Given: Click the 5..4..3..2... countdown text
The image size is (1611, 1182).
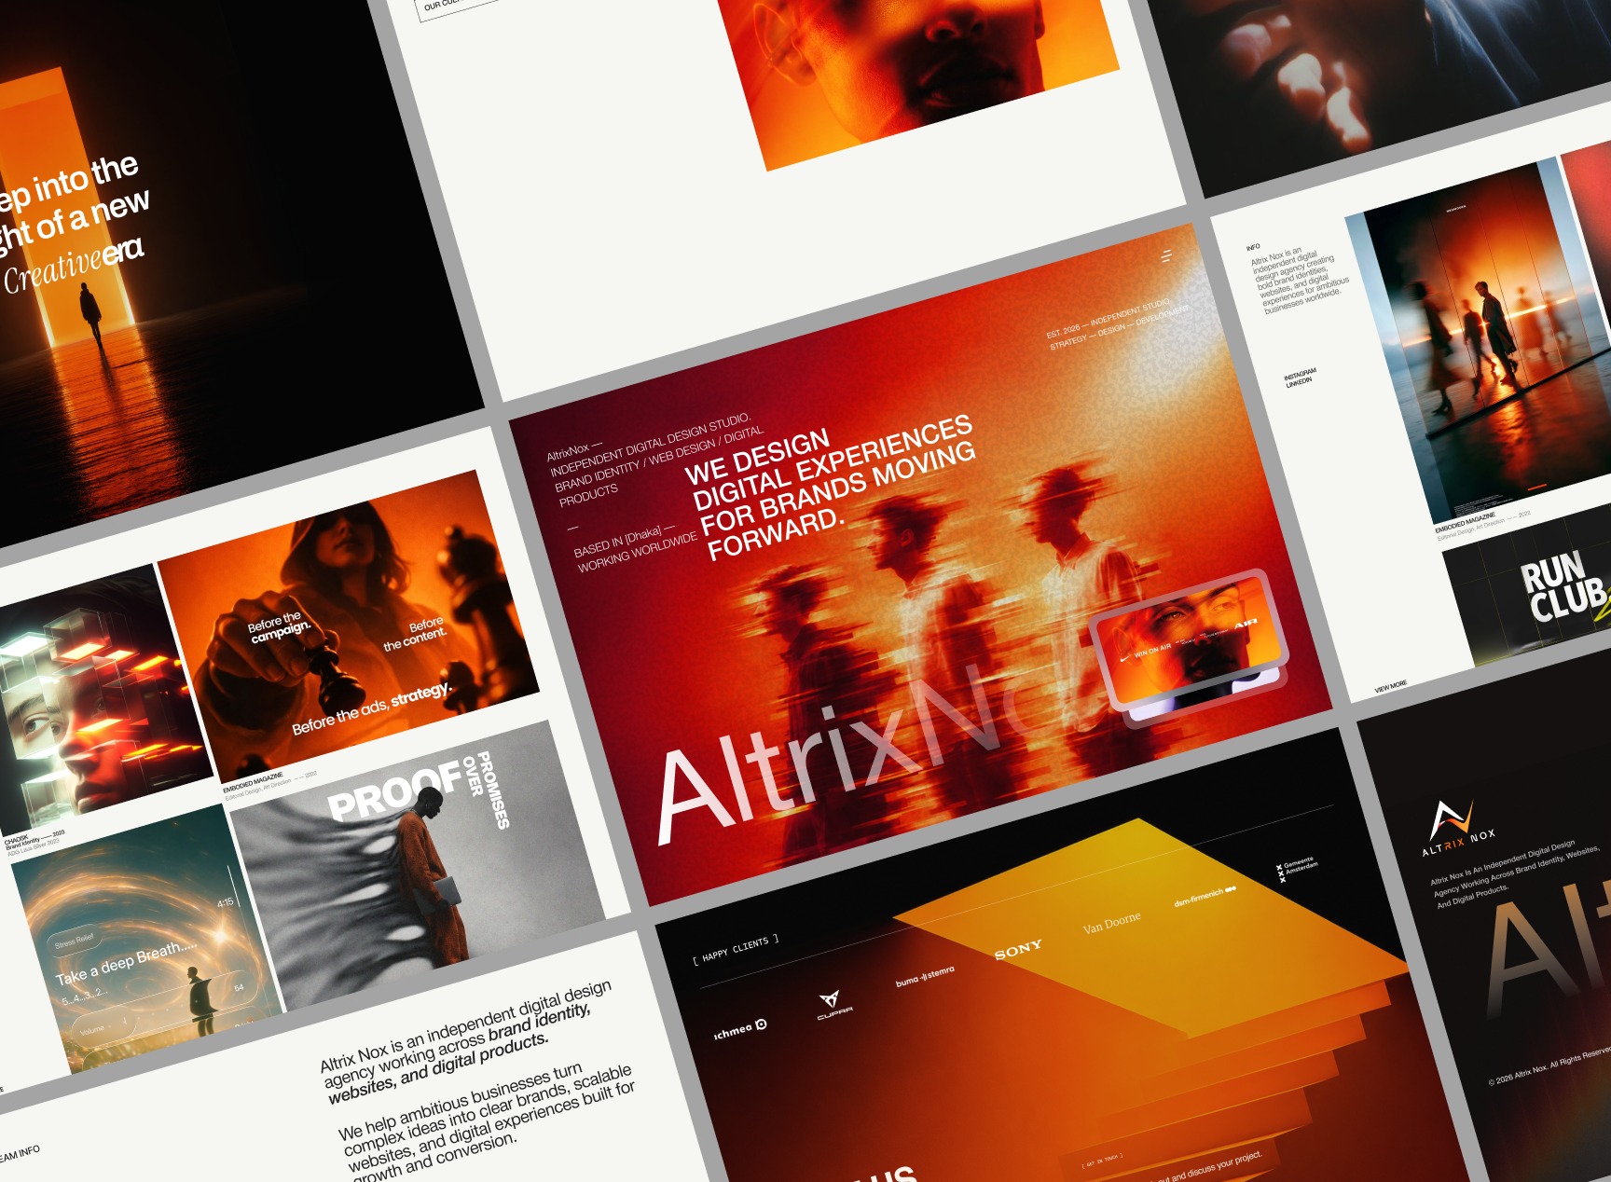Looking at the screenshot, I should pyautogui.click(x=85, y=995).
